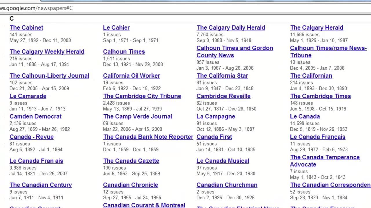The height and width of the screenshot is (208, 371).
Task: Open Cambridge Reveille link
Action: pos(223,96)
